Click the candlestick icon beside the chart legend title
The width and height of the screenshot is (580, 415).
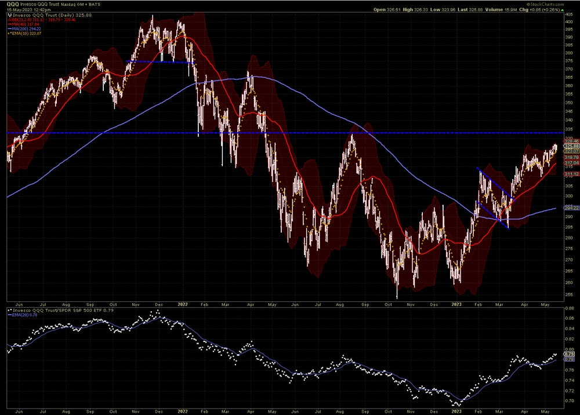[10, 15]
